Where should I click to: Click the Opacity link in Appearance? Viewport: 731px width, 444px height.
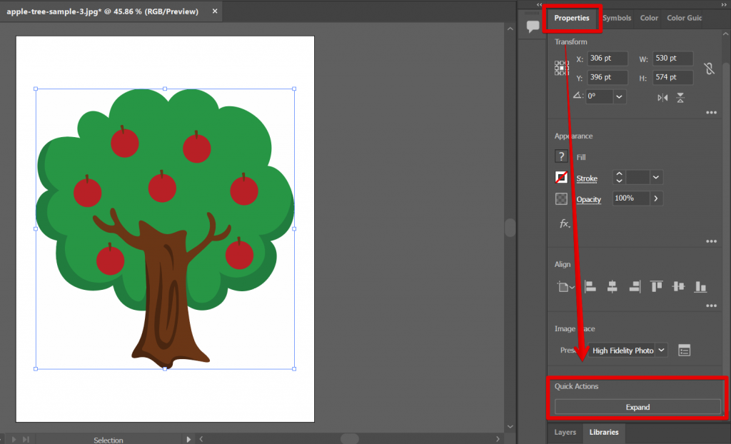[x=588, y=199]
